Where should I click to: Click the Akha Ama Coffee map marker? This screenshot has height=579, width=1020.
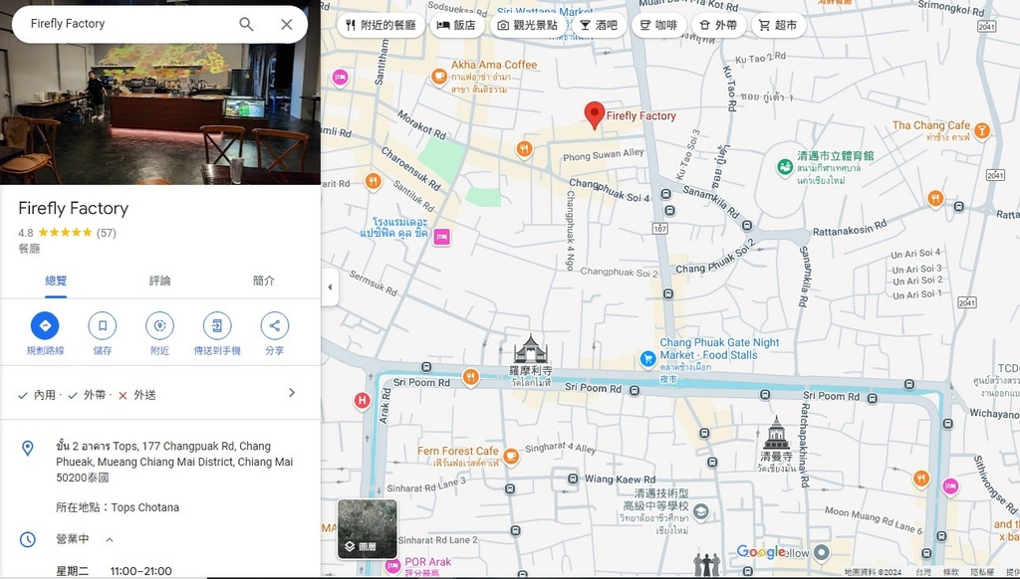[x=439, y=77]
